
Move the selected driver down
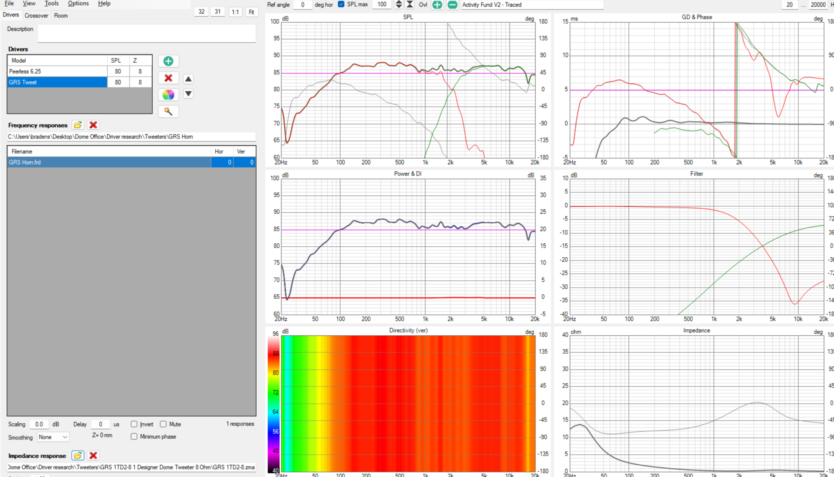coord(188,94)
